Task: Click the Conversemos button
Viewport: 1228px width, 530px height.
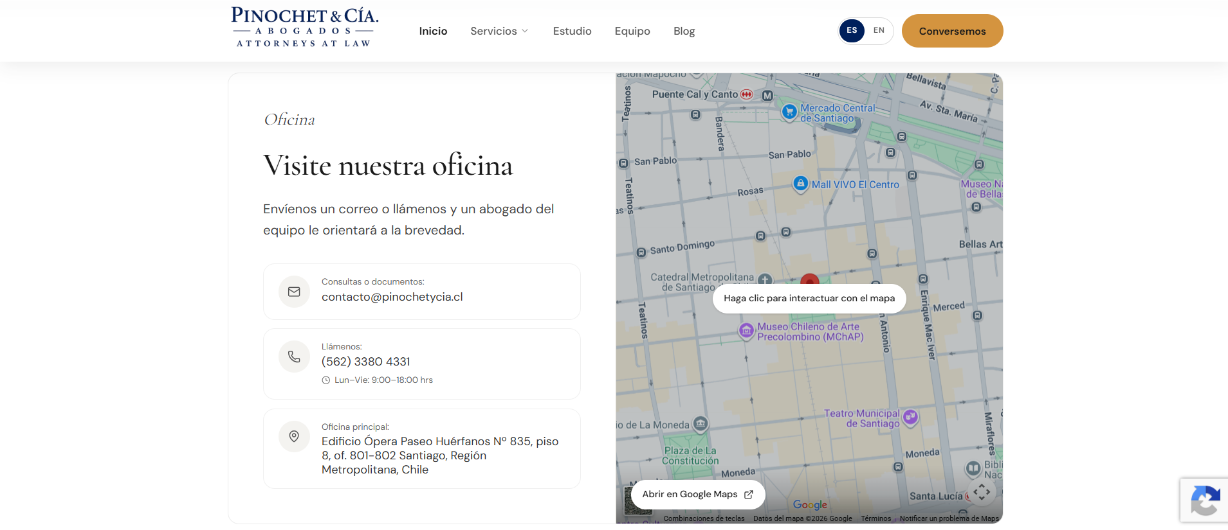Action: click(x=952, y=31)
